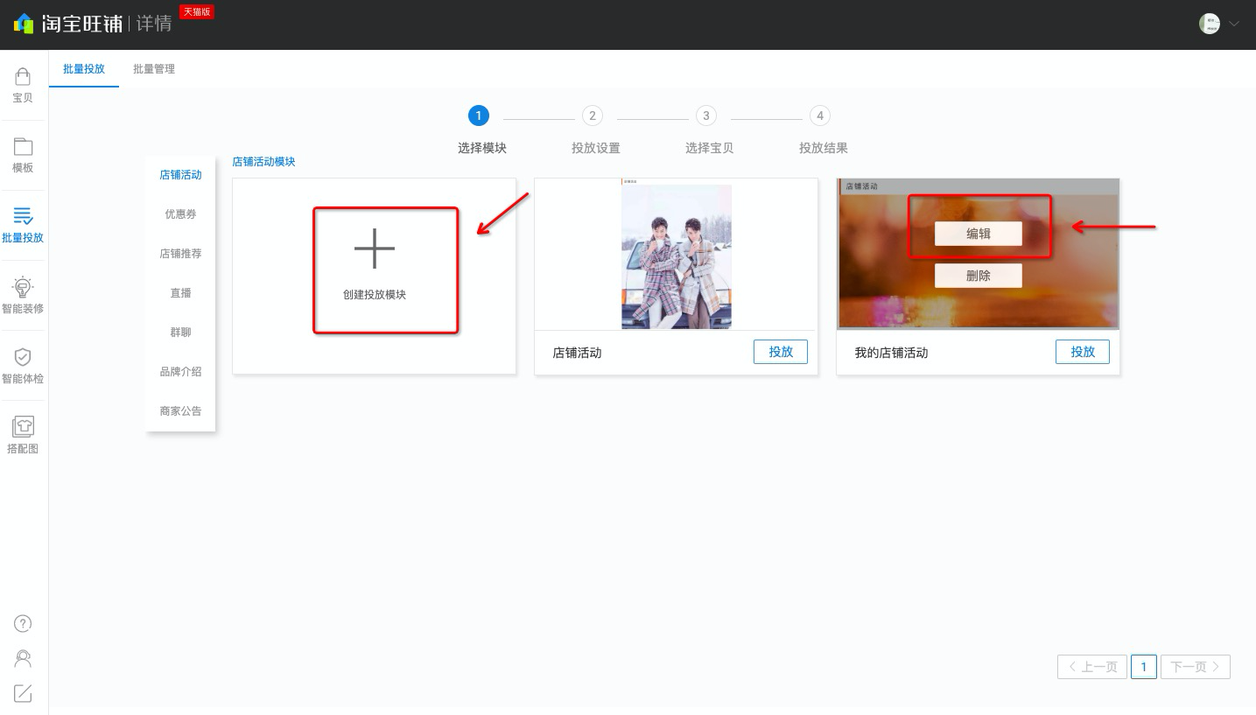Select 商家公告 in the module list
The height and width of the screenshot is (715, 1256).
pyautogui.click(x=180, y=411)
